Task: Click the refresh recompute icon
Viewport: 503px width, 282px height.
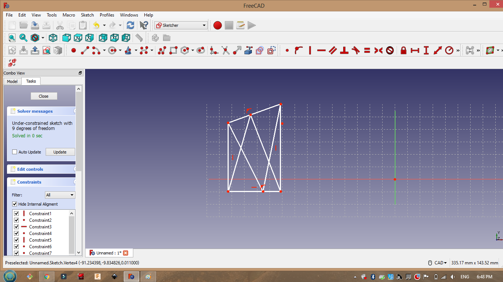Action: click(x=130, y=25)
